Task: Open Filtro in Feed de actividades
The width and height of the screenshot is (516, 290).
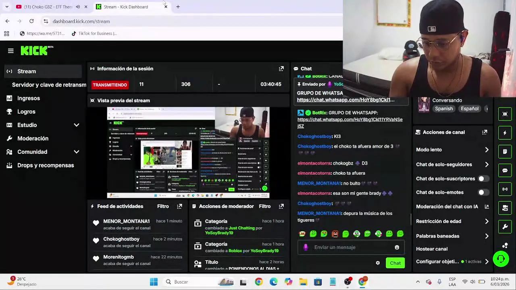Action: [163, 206]
